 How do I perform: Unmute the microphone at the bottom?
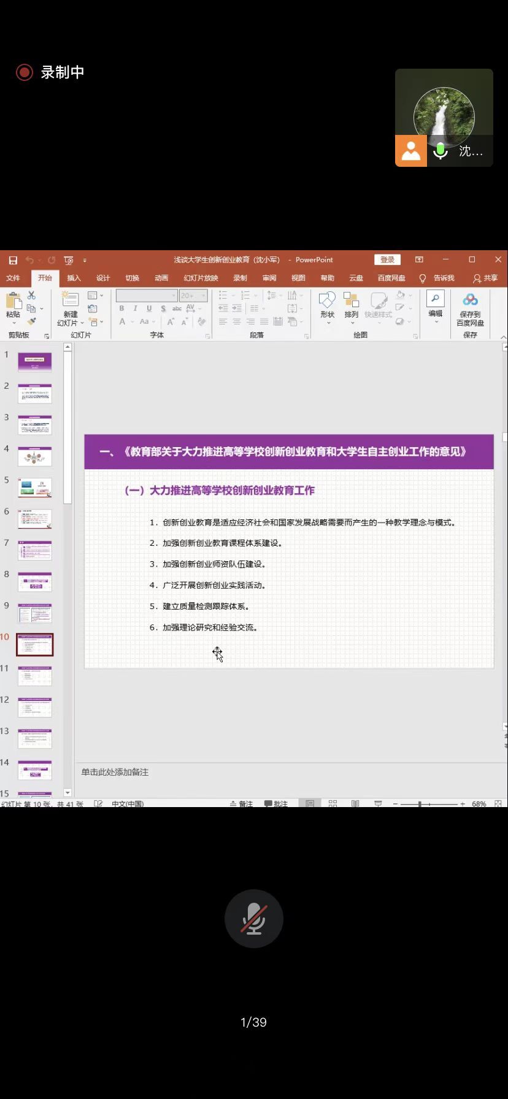click(x=253, y=919)
